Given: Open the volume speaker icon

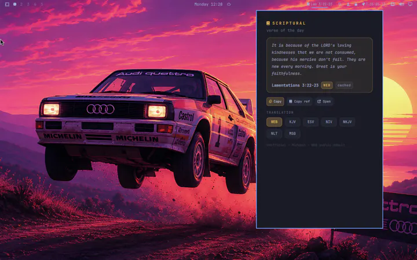Looking at the screenshot, I should point(401,4).
